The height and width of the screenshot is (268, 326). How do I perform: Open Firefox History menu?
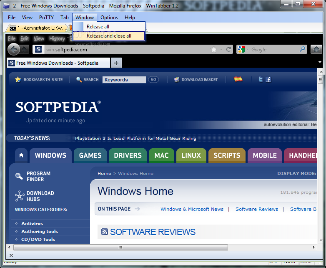[57, 38]
